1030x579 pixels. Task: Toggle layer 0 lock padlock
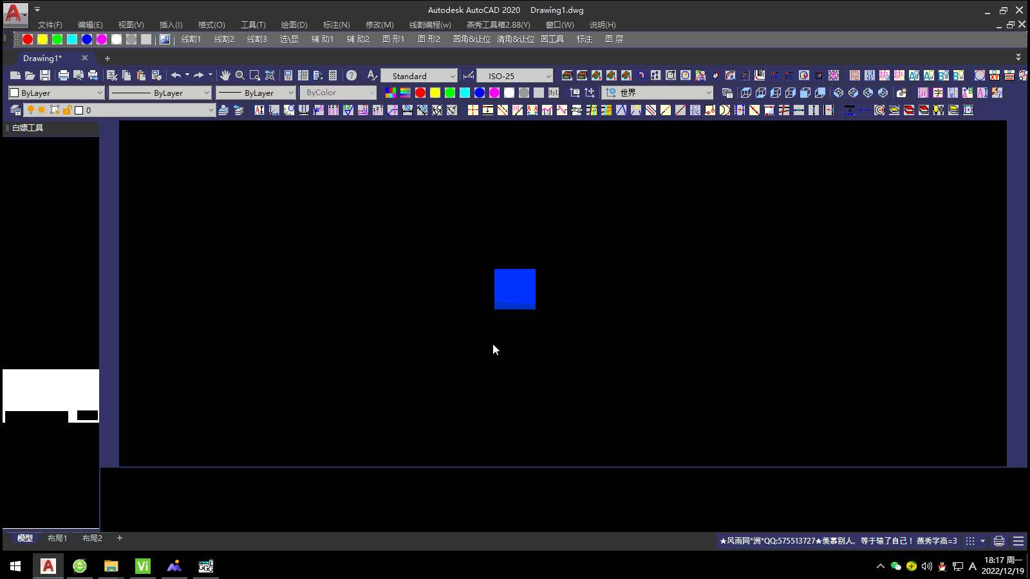pyautogui.click(x=67, y=110)
